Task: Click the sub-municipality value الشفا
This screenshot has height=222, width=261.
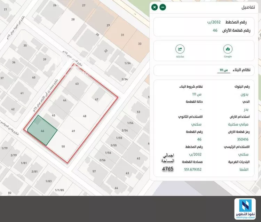Action: (x=244, y=169)
